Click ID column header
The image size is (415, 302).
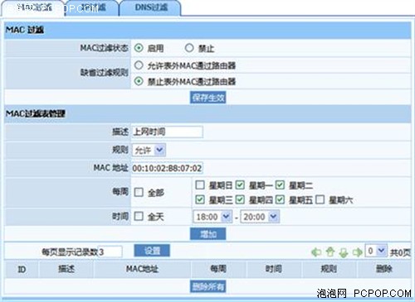click(22, 269)
